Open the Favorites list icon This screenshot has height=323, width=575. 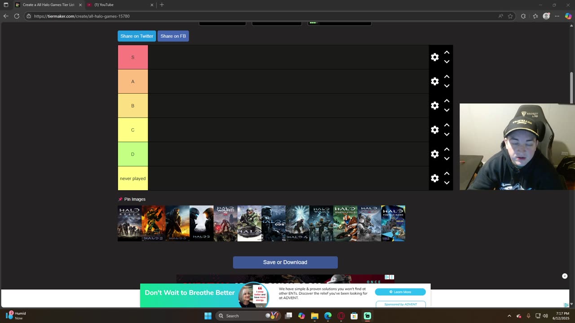(535, 16)
